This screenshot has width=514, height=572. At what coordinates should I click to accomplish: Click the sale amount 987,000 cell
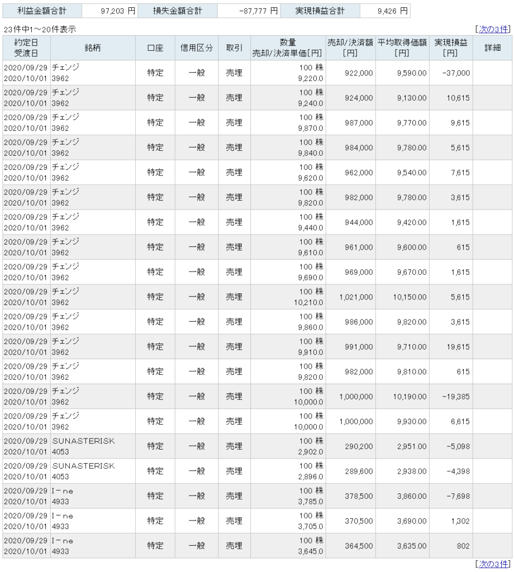pyautogui.click(x=350, y=123)
